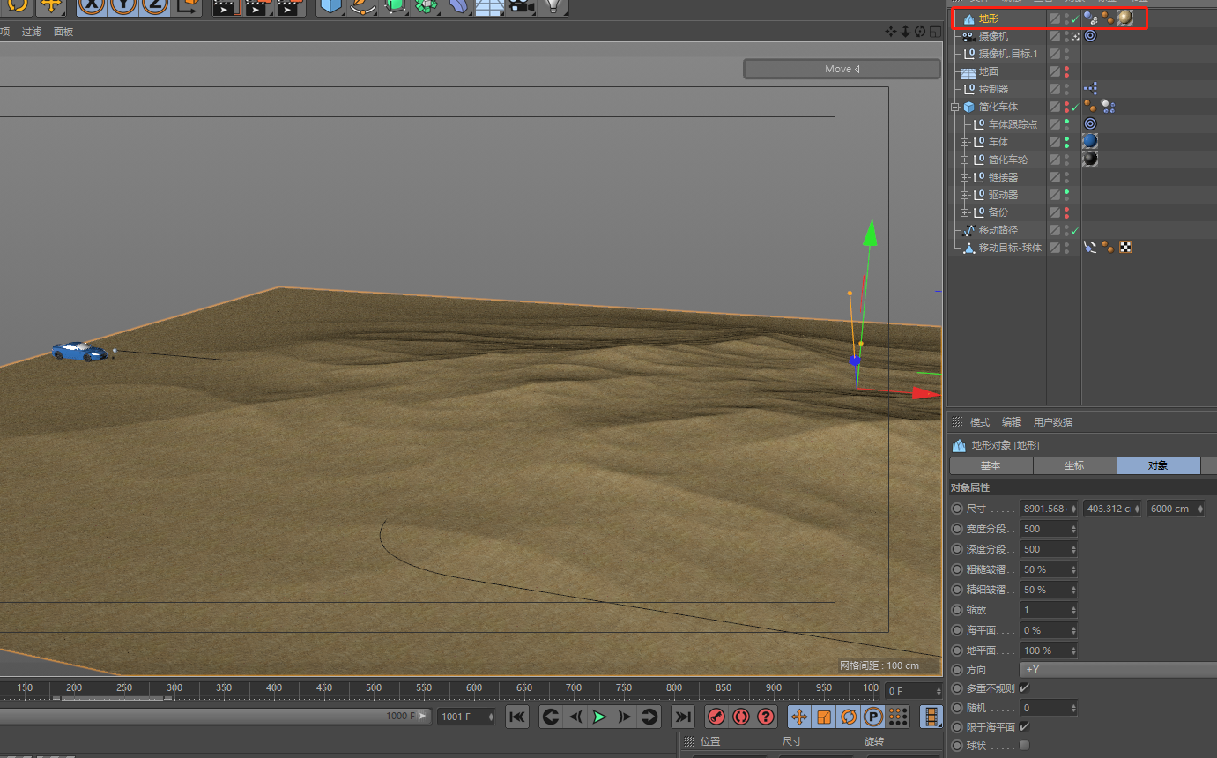Image resolution: width=1217 pixels, height=758 pixels.
Task: Play the animation forward
Action: pos(600,717)
